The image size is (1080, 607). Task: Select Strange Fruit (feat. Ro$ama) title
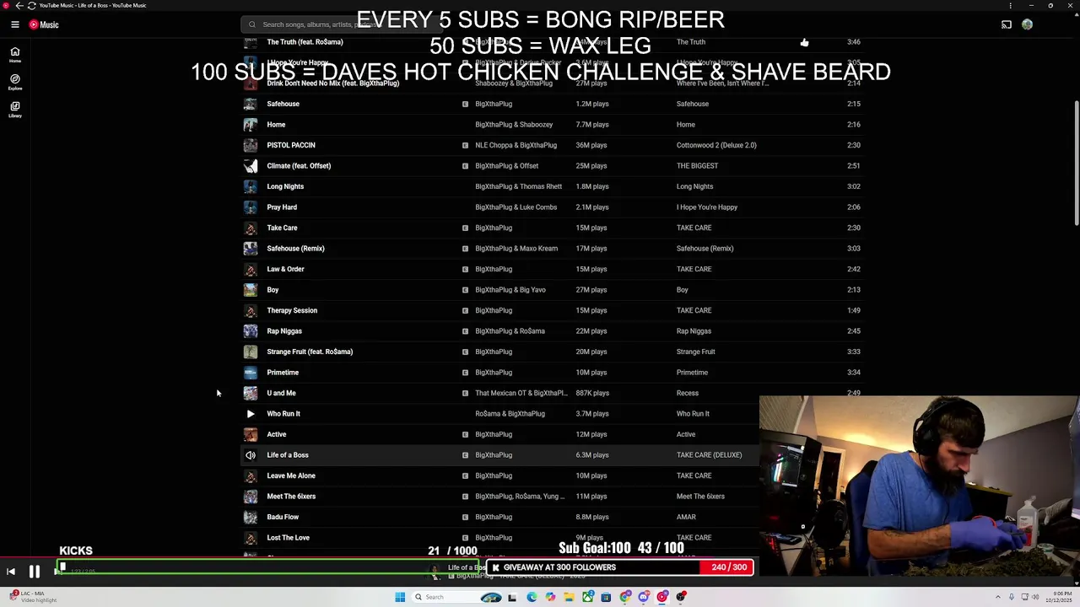[310, 352]
